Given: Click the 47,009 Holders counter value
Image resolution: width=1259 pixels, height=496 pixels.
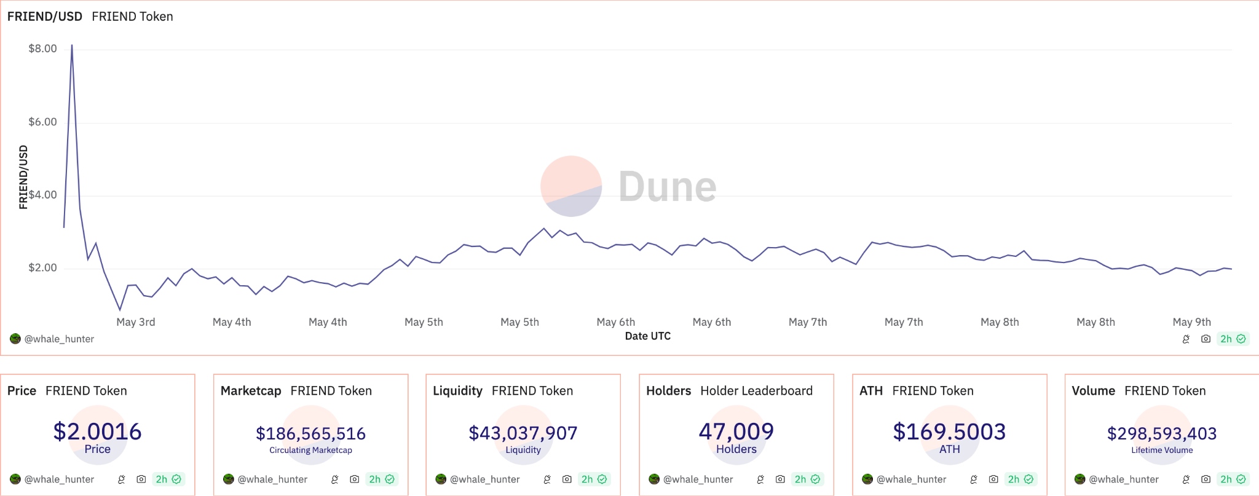Looking at the screenshot, I should click(736, 431).
